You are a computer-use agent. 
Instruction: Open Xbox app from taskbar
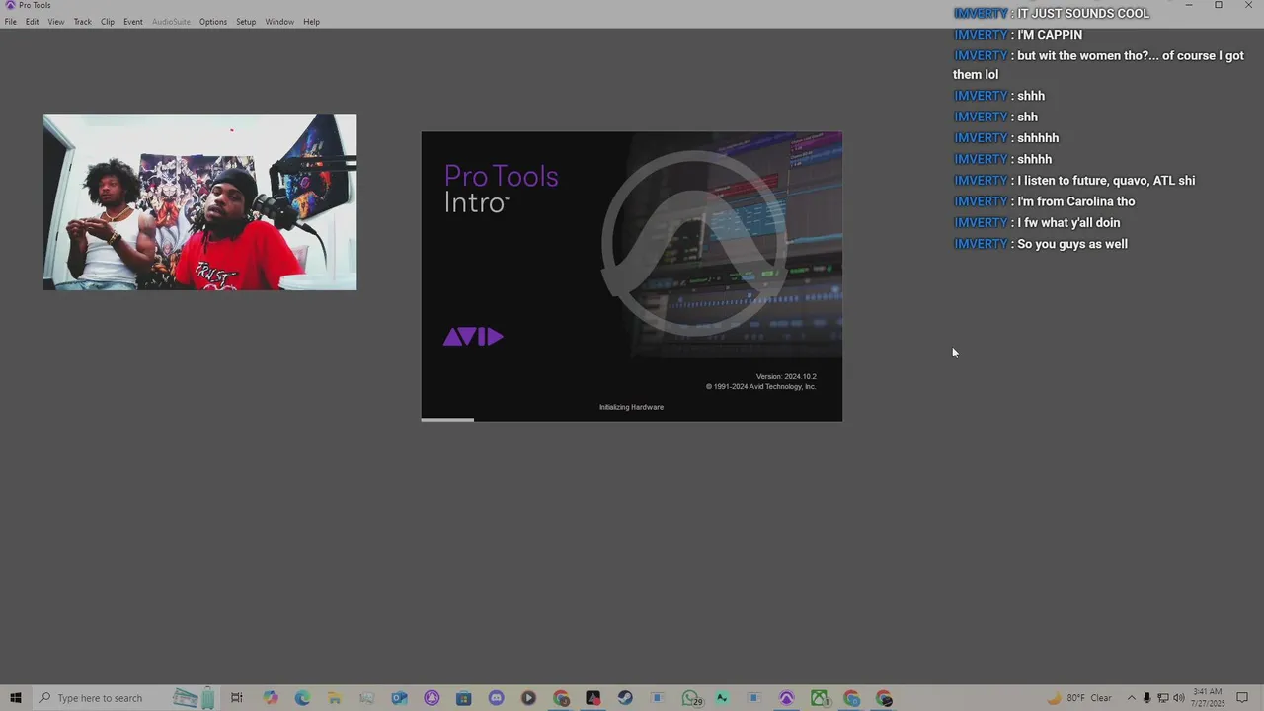click(x=820, y=698)
